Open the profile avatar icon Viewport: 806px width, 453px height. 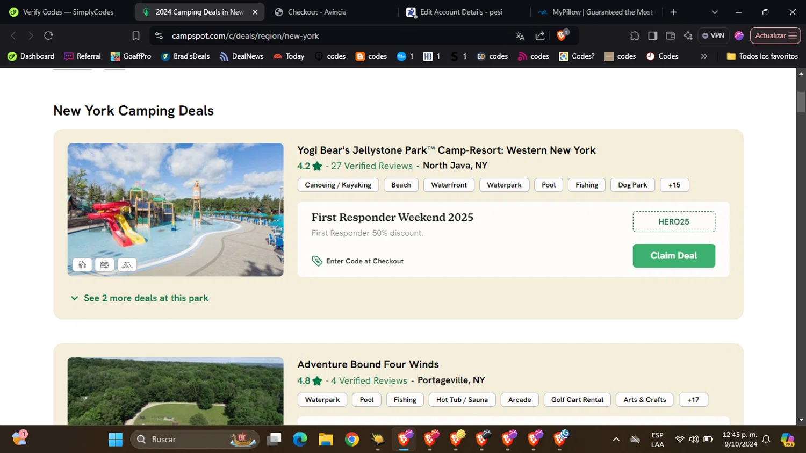click(x=739, y=35)
